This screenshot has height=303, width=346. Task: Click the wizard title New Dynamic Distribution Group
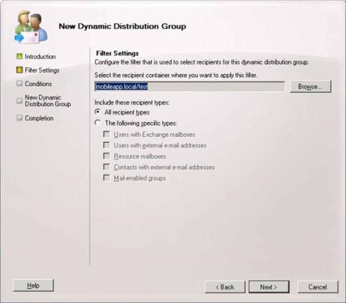(x=122, y=26)
